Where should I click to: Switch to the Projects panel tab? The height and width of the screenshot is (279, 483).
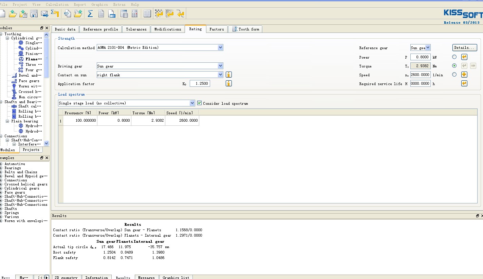click(31, 150)
